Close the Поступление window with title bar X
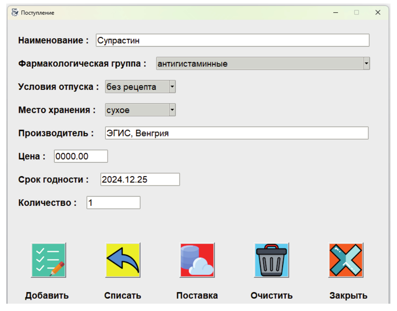Viewport: 397px width, 311px height. coord(378,13)
